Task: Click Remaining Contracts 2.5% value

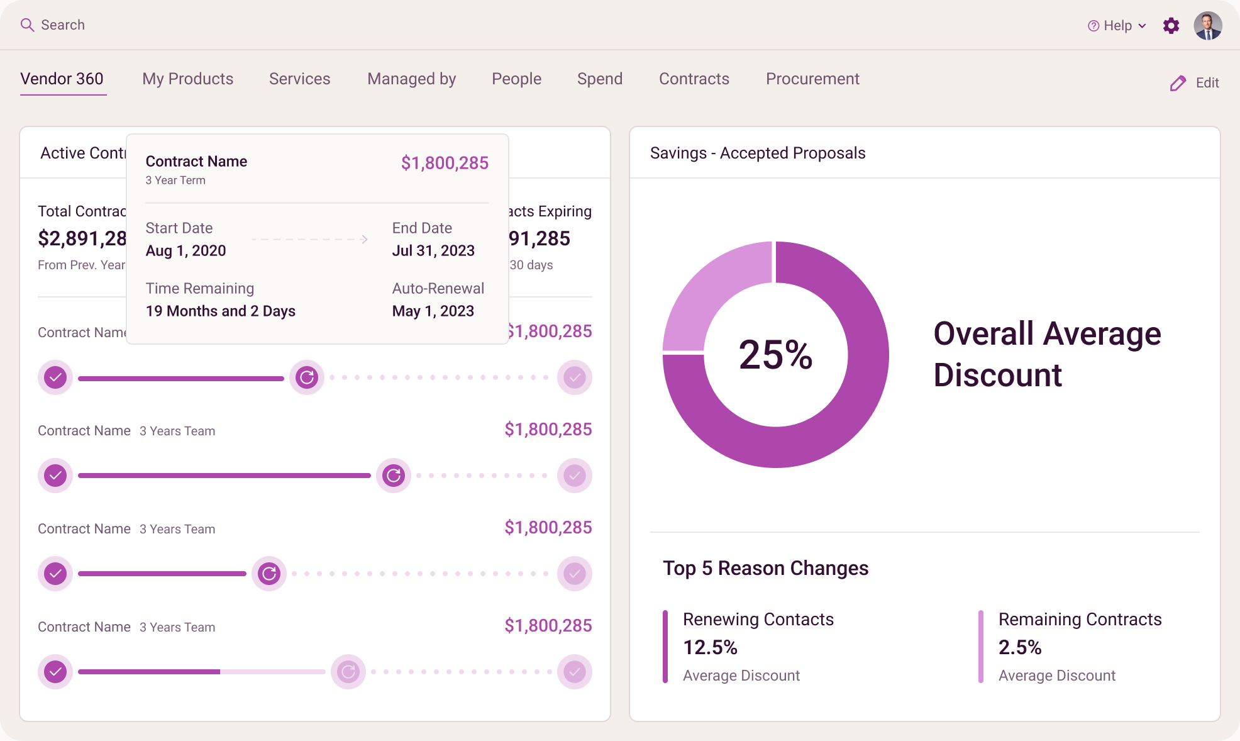Action: coord(1020,648)
